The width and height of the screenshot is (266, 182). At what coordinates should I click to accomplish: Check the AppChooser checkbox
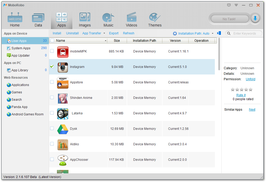point(52,159)
